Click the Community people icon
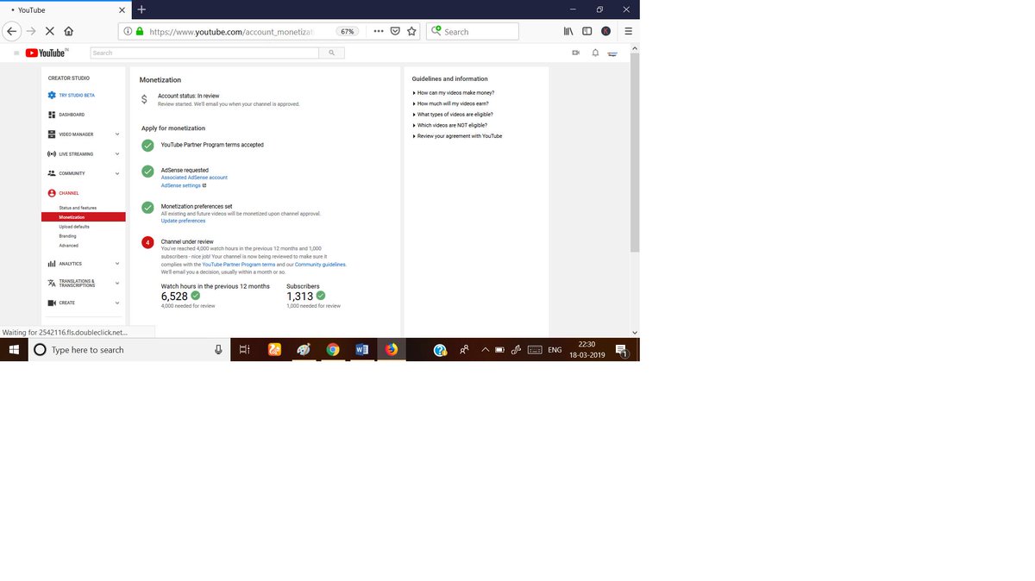 [x=52, y=173]
